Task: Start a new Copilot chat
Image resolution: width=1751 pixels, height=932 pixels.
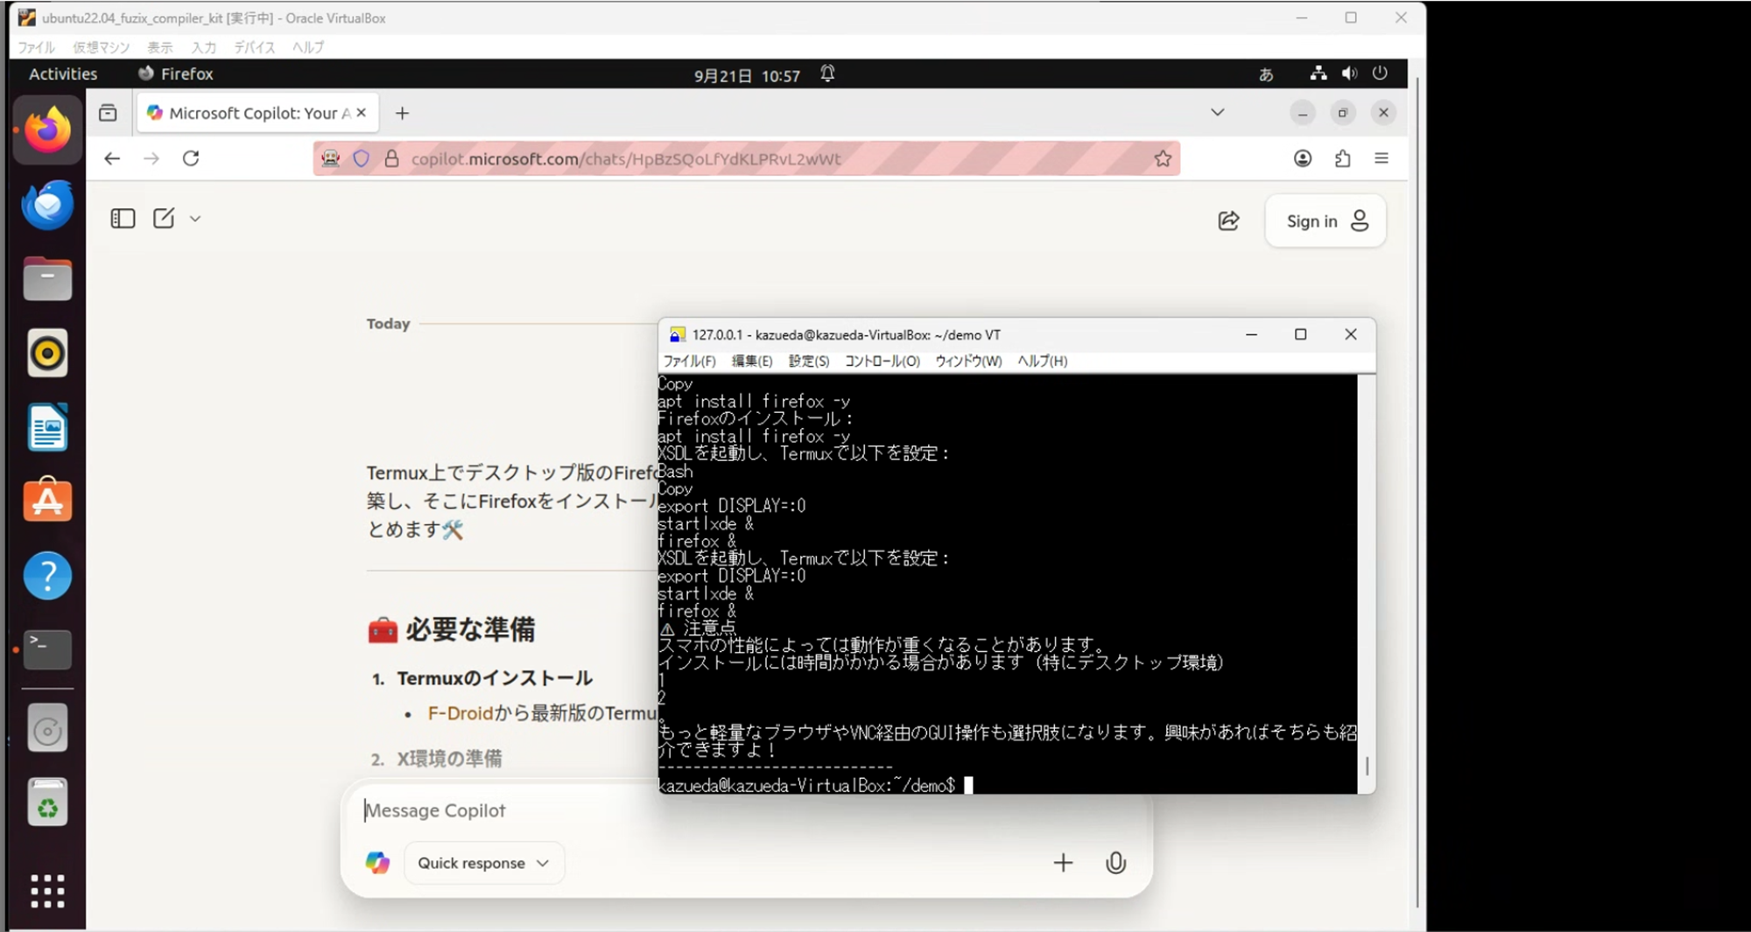Action: pyautogui.click(x=164, y=219)
